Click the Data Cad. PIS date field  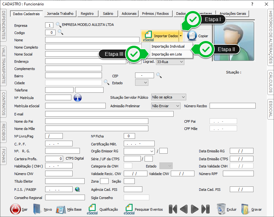point(241,189)
